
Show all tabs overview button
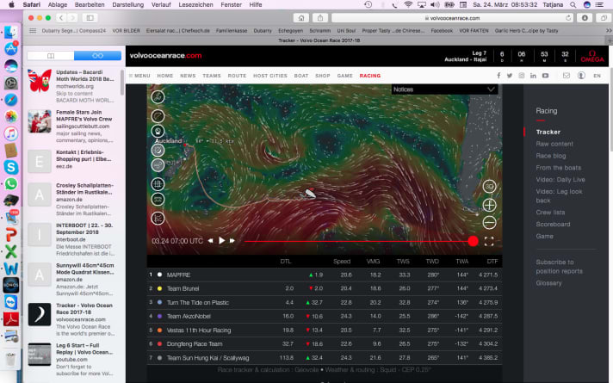click(604, 18)
